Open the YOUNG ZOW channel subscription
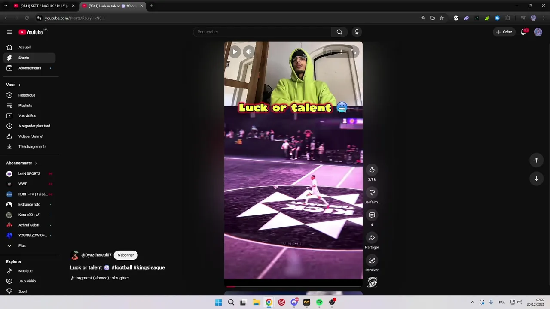Viewport: 550px width, 309px height. pos(29,235)
